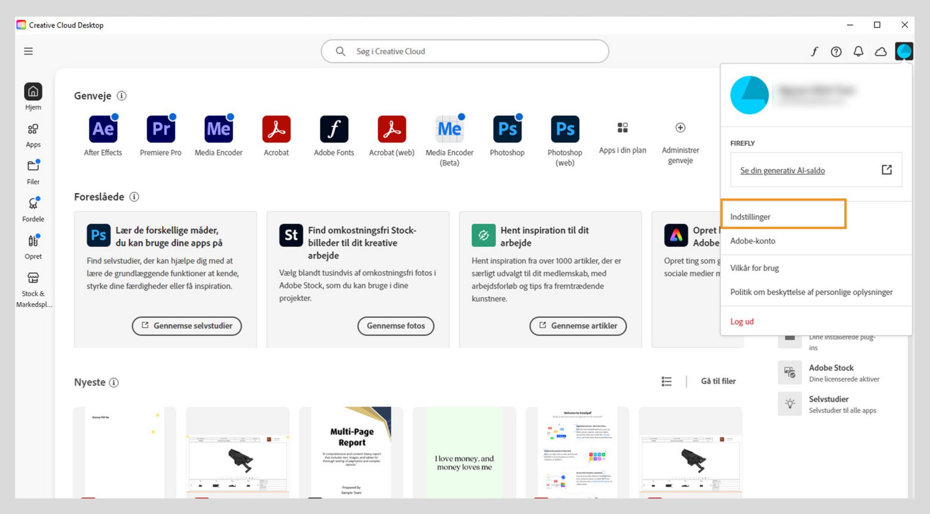Screen dimensions: 930x514
Task: Open Media Encoder (Beta) shortcut
Action: click(x=449, y=129)
